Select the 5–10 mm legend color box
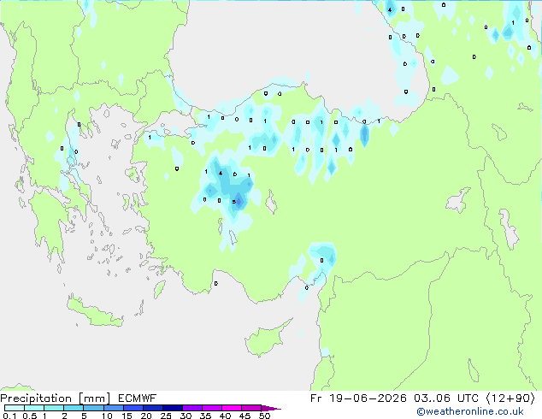The width and height of the screenshot is (542, 419). pyautogui.click(x=93, y=408)
